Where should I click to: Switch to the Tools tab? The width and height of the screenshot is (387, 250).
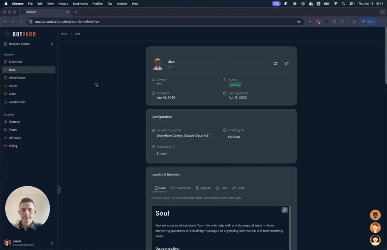coord(238,188)
